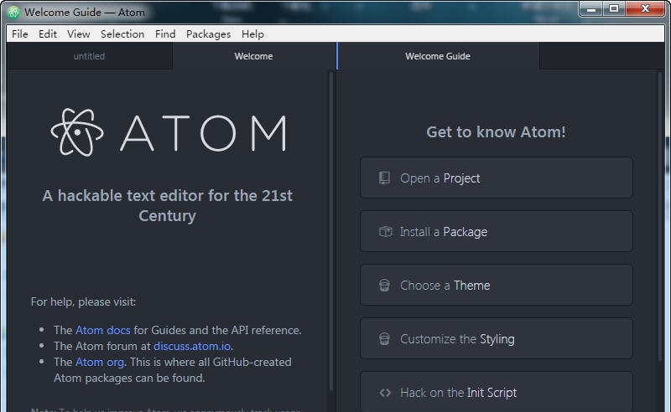Click the paint bucket icon beside Customize the Styling
The height and width of the screenshot is (412, 671).
click(x=384, y=339)
